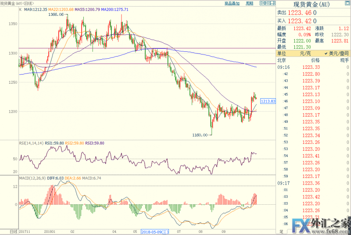
Task: Click the MA200 moving average label
Action: [115, 9]
